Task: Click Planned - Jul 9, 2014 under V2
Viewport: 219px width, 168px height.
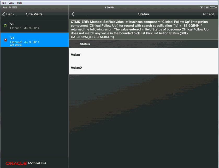Action: tap(25, 28)
